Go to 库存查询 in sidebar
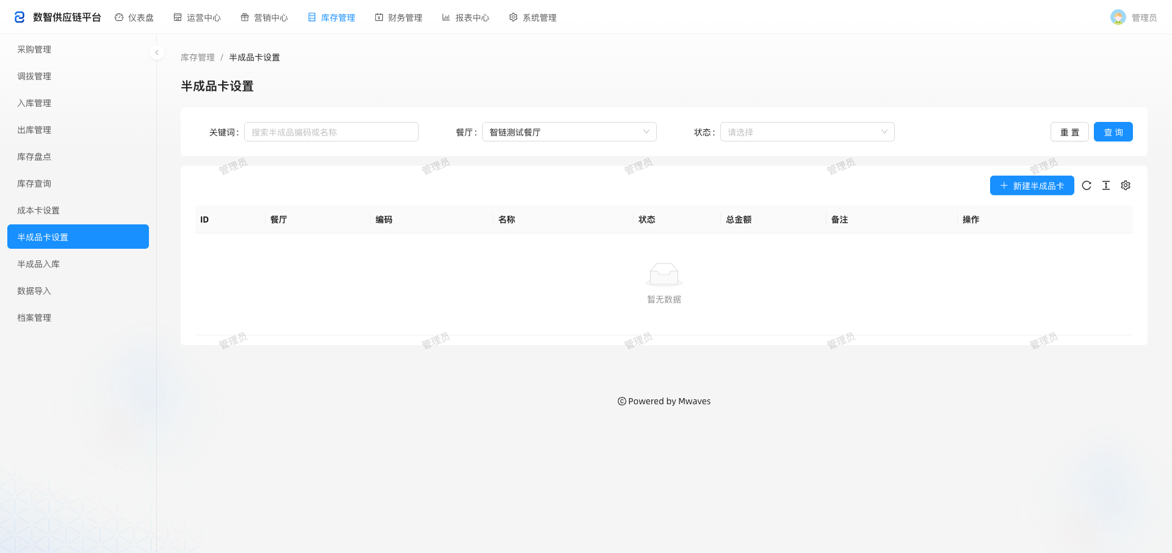Viewport: 1172px width, 553px height. coord(78,184)
